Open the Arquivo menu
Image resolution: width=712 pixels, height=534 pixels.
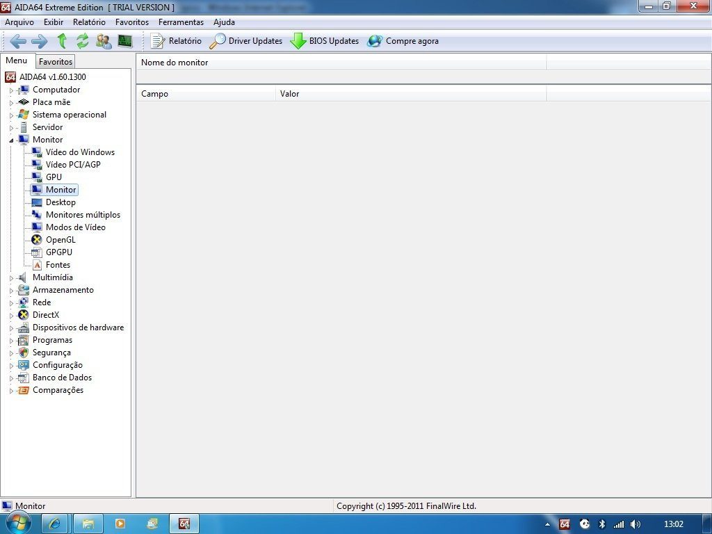(x=19, y=22)
